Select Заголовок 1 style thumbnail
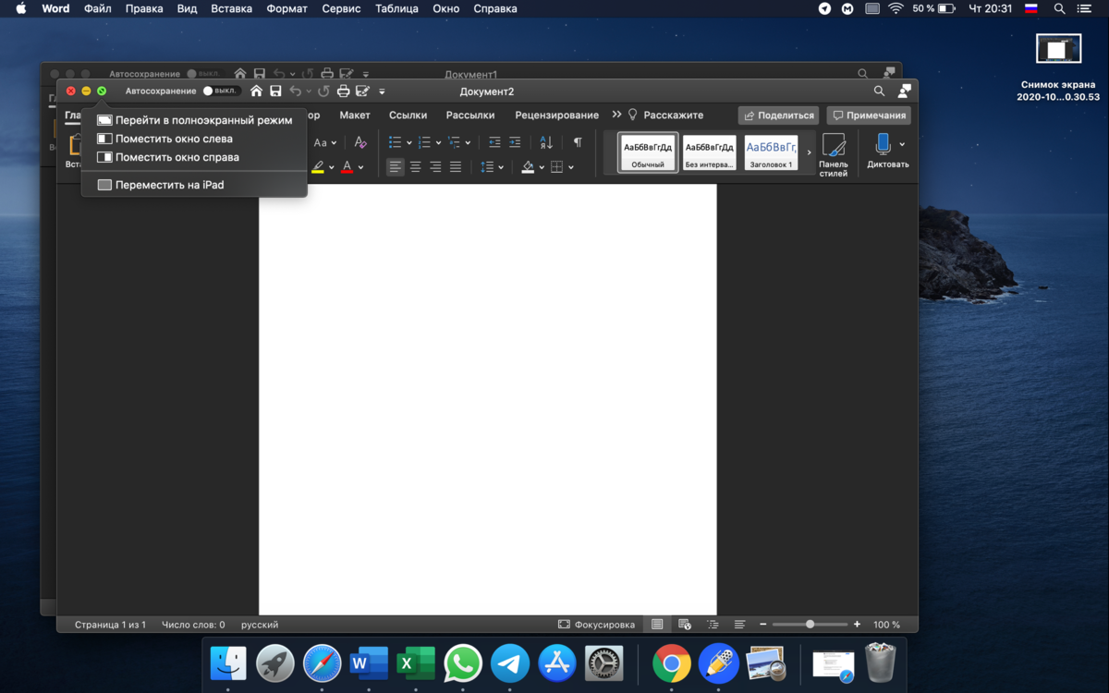 tap(771, 152)
